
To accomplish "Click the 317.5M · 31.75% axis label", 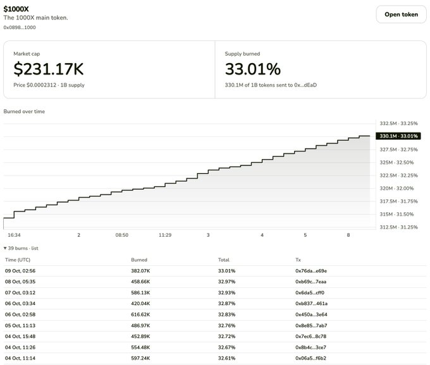I will coord(398,201).
